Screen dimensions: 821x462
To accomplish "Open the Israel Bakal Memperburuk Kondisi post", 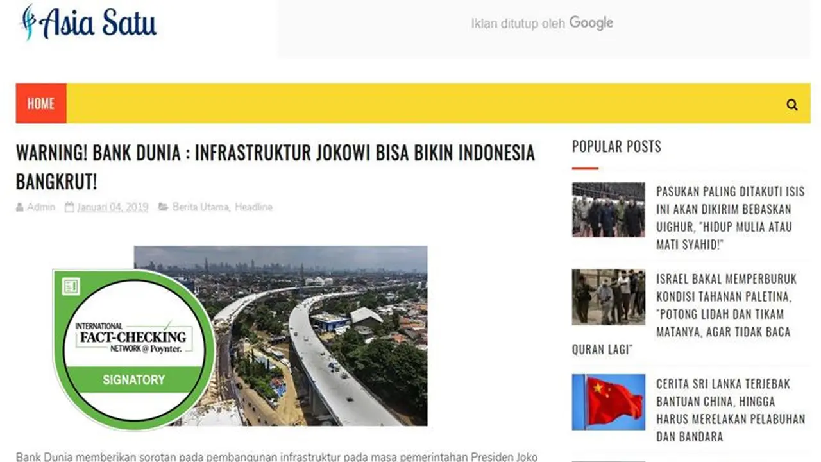I will 684,314.
